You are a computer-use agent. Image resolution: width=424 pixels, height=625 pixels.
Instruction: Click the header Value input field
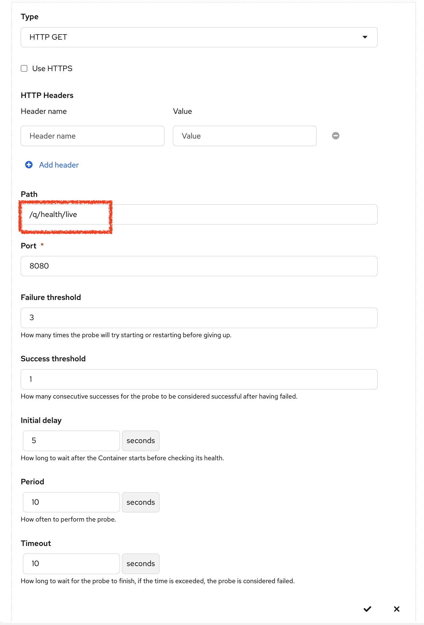tap(244, 136)
